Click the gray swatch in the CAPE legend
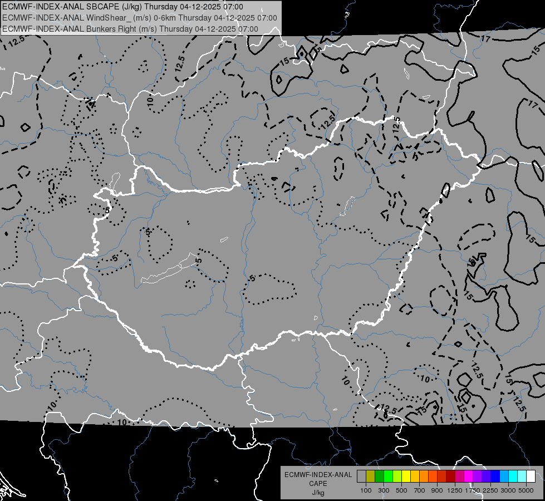 click(361, 477)
